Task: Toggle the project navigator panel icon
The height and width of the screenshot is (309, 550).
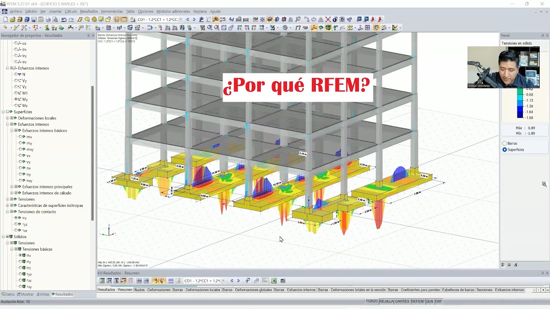Action: coord(116,19)
